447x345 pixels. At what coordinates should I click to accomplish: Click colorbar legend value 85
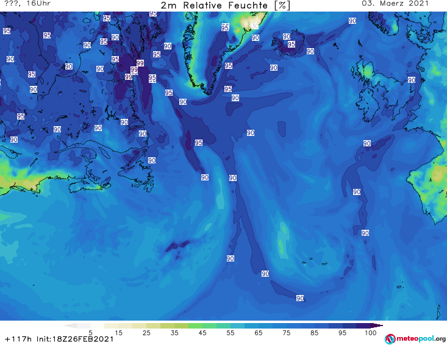315,333
